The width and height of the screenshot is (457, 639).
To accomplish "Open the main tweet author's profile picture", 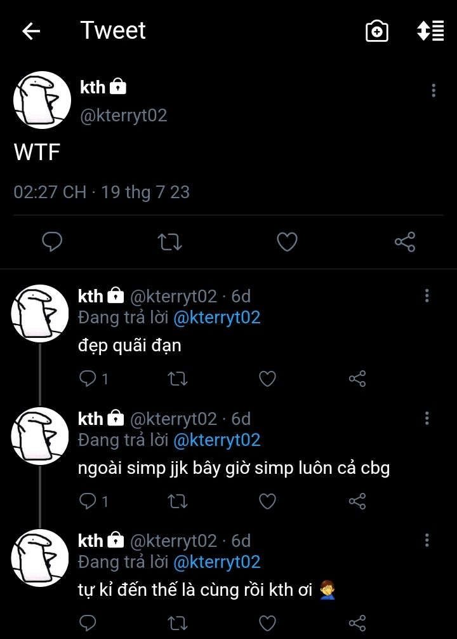I will point(42,100).
